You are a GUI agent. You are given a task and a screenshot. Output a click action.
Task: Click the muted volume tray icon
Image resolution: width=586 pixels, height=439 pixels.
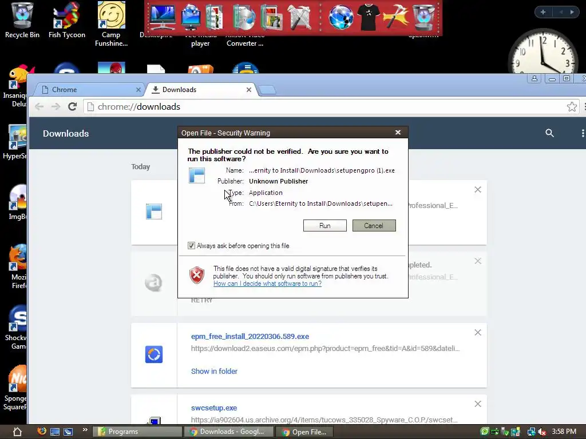[542, 432]
